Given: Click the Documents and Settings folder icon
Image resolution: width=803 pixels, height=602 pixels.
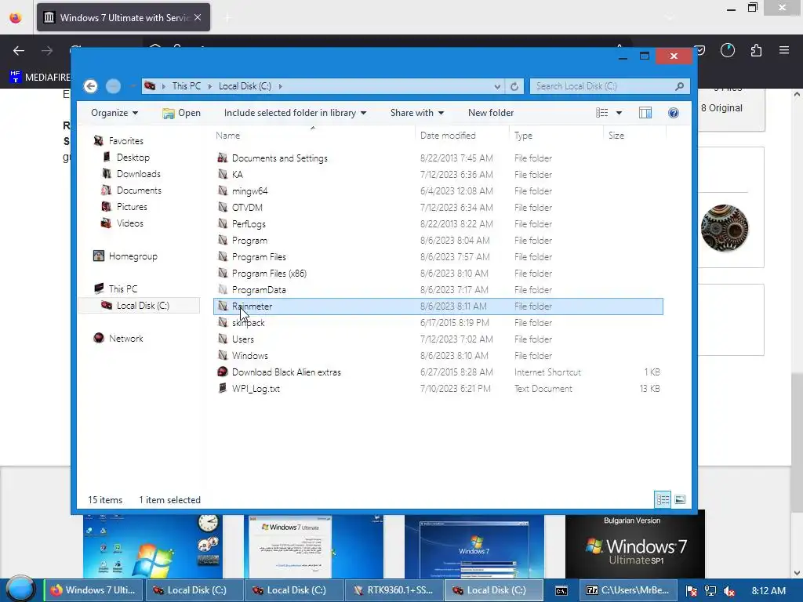Looking at the screenshot, I should [x=222, y=158].
